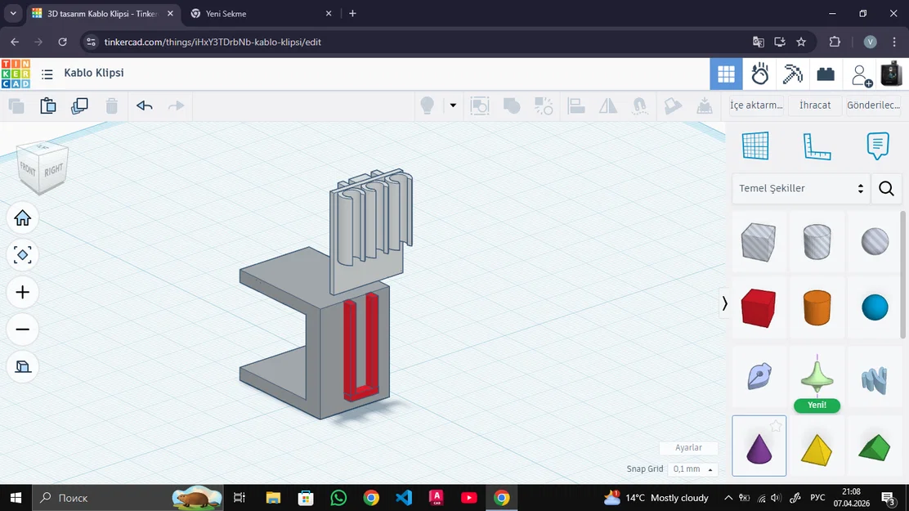Click the Duplicate and repeat icon

79,105
